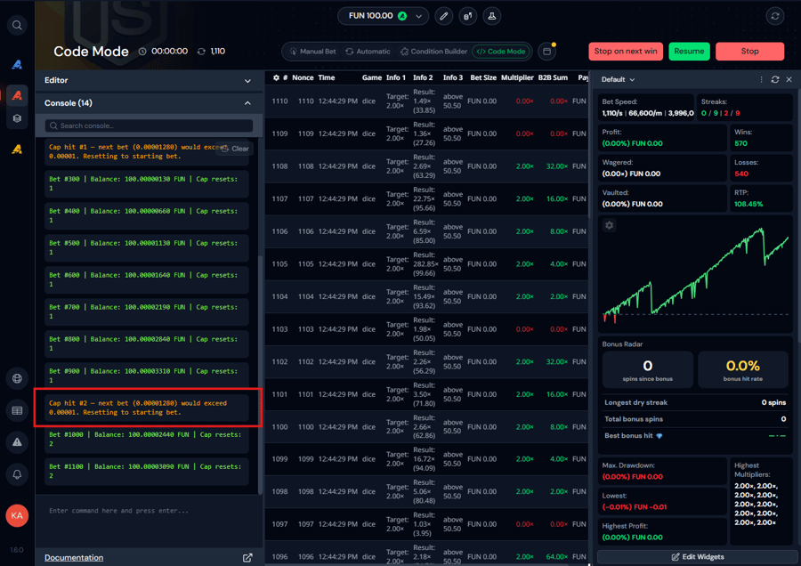Click the Wins 570 stat

coord(761,138)
